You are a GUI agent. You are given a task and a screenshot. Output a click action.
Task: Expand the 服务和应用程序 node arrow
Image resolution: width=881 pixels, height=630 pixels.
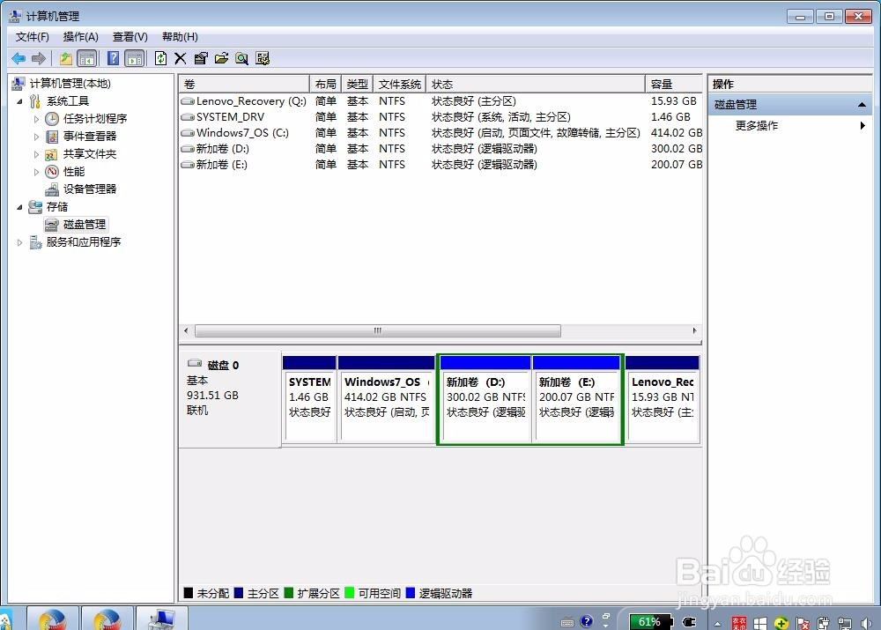click(x=19, y=243)
